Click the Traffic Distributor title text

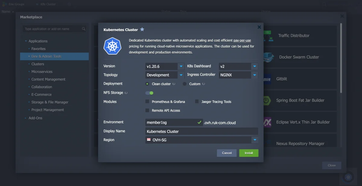pos(294,36)
